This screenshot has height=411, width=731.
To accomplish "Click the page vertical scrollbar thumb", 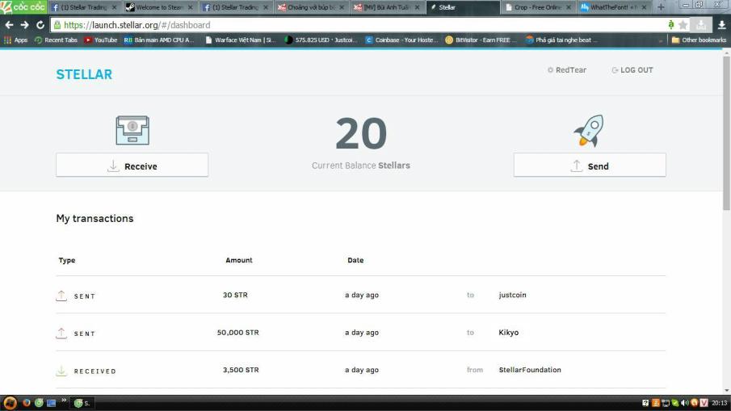I will coord(726,132).
